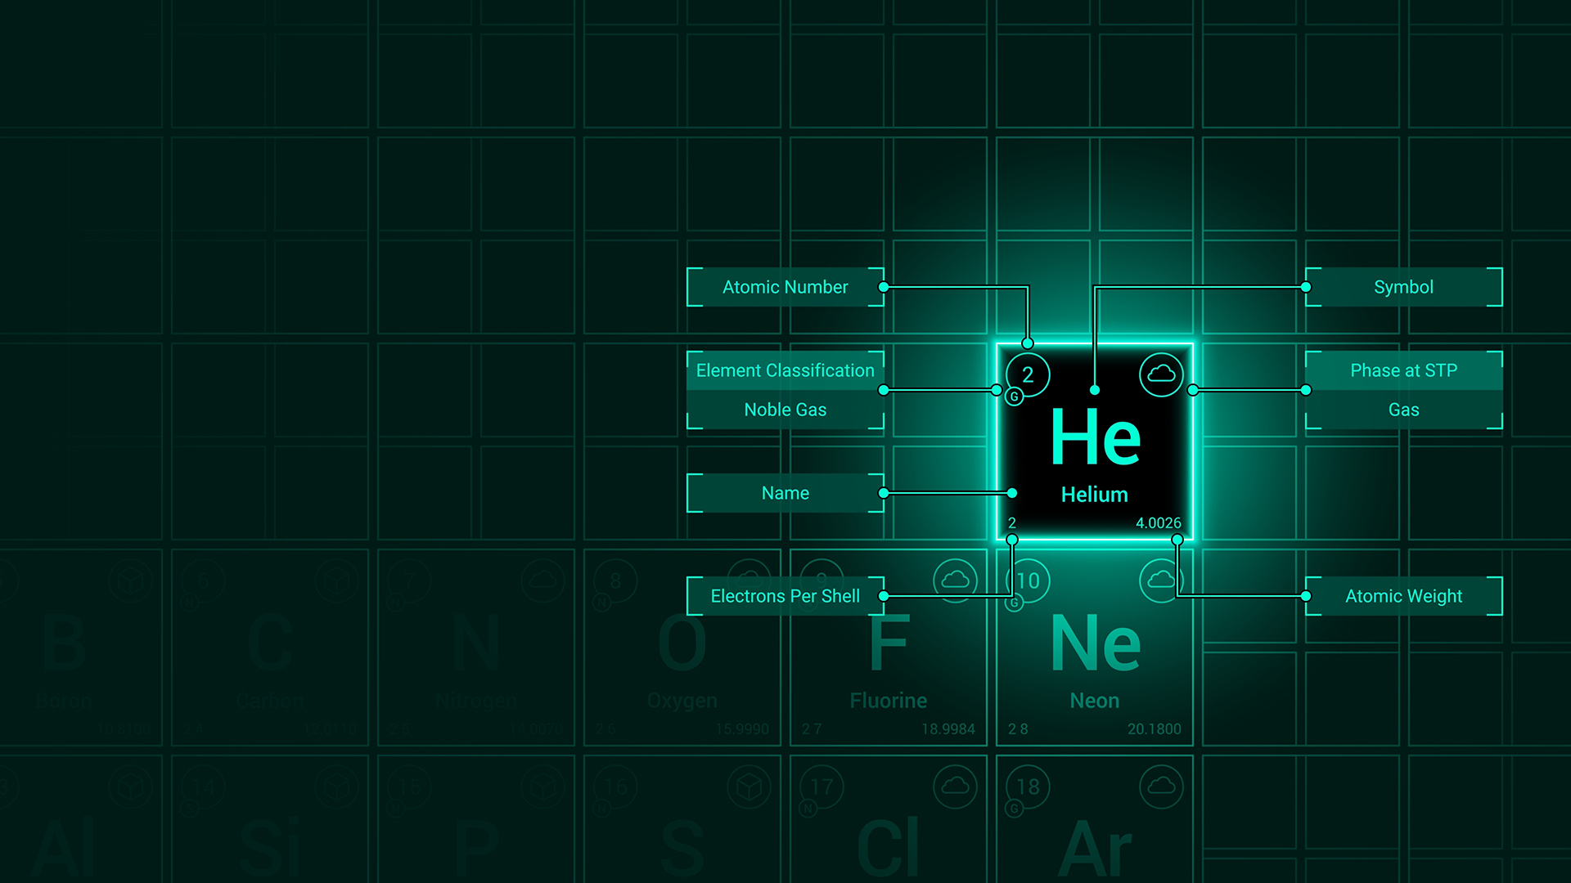Click the Element Classification header
This screenshot has height=883, width=1571.
(x=785, y=370)
